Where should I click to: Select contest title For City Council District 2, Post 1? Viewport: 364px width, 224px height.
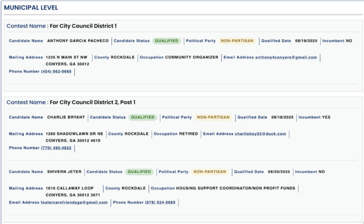coord(92,102)
